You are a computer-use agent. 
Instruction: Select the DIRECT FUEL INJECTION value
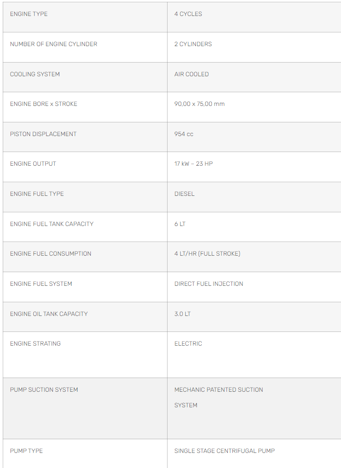209,284
